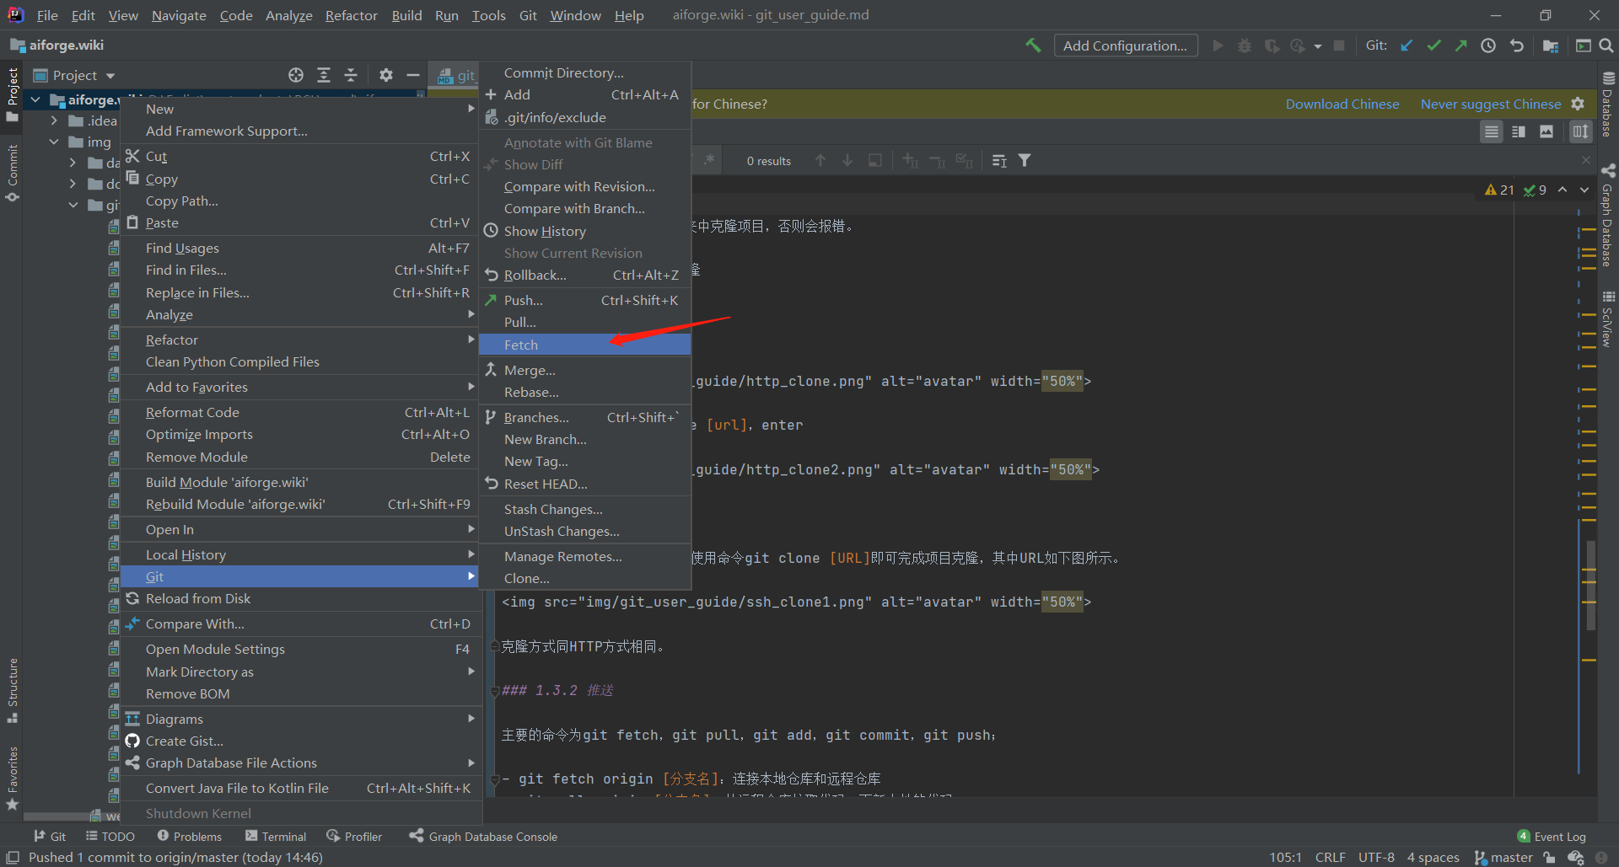Collapse the img folder
This screenshot has height=867, width=1619.
click(54, 142)
